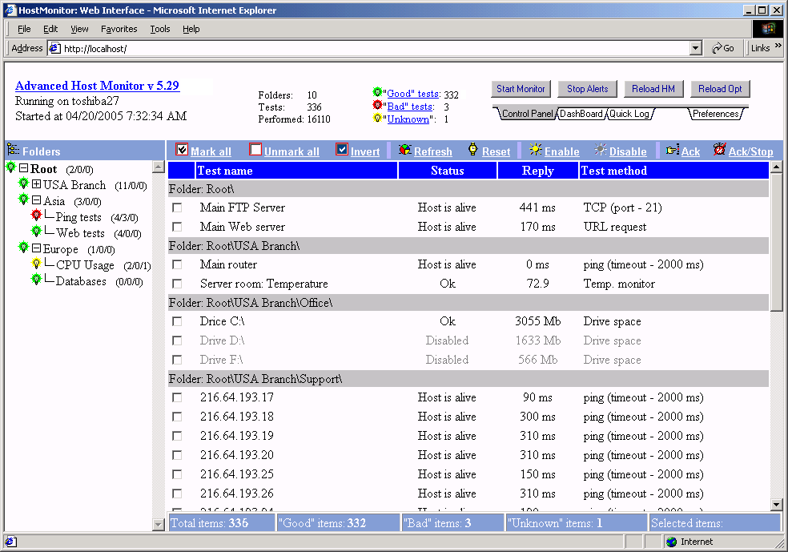
Task: Select the Drive D:\ checkbox
Action: [177, 340]
